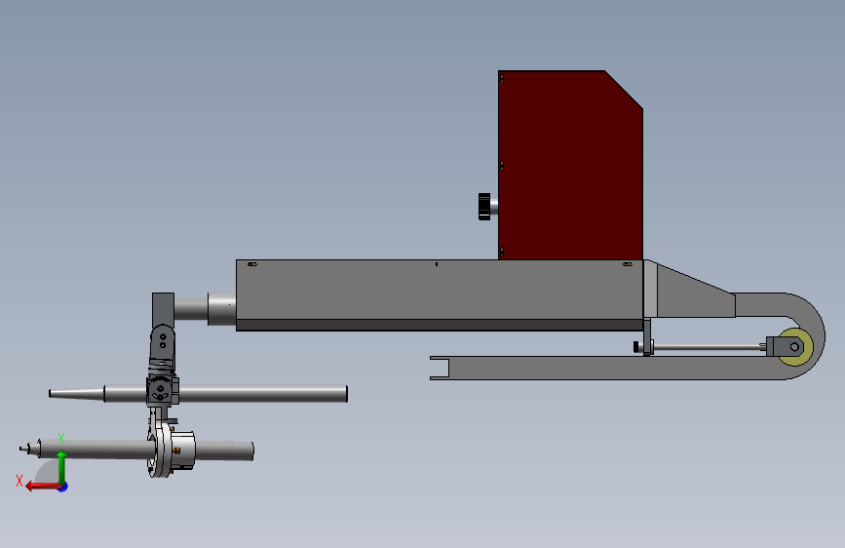
Task: Select the dark vertical bracket block
Action: tap(163, 310)
